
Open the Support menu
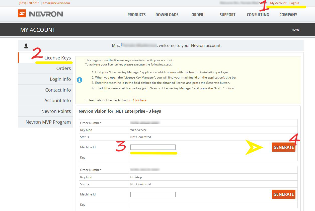point(227,15)
